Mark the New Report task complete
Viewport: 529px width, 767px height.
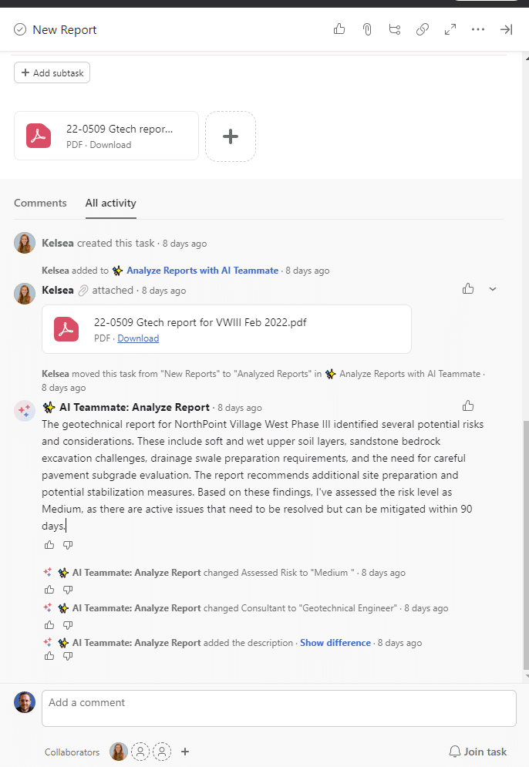point(20,29)
